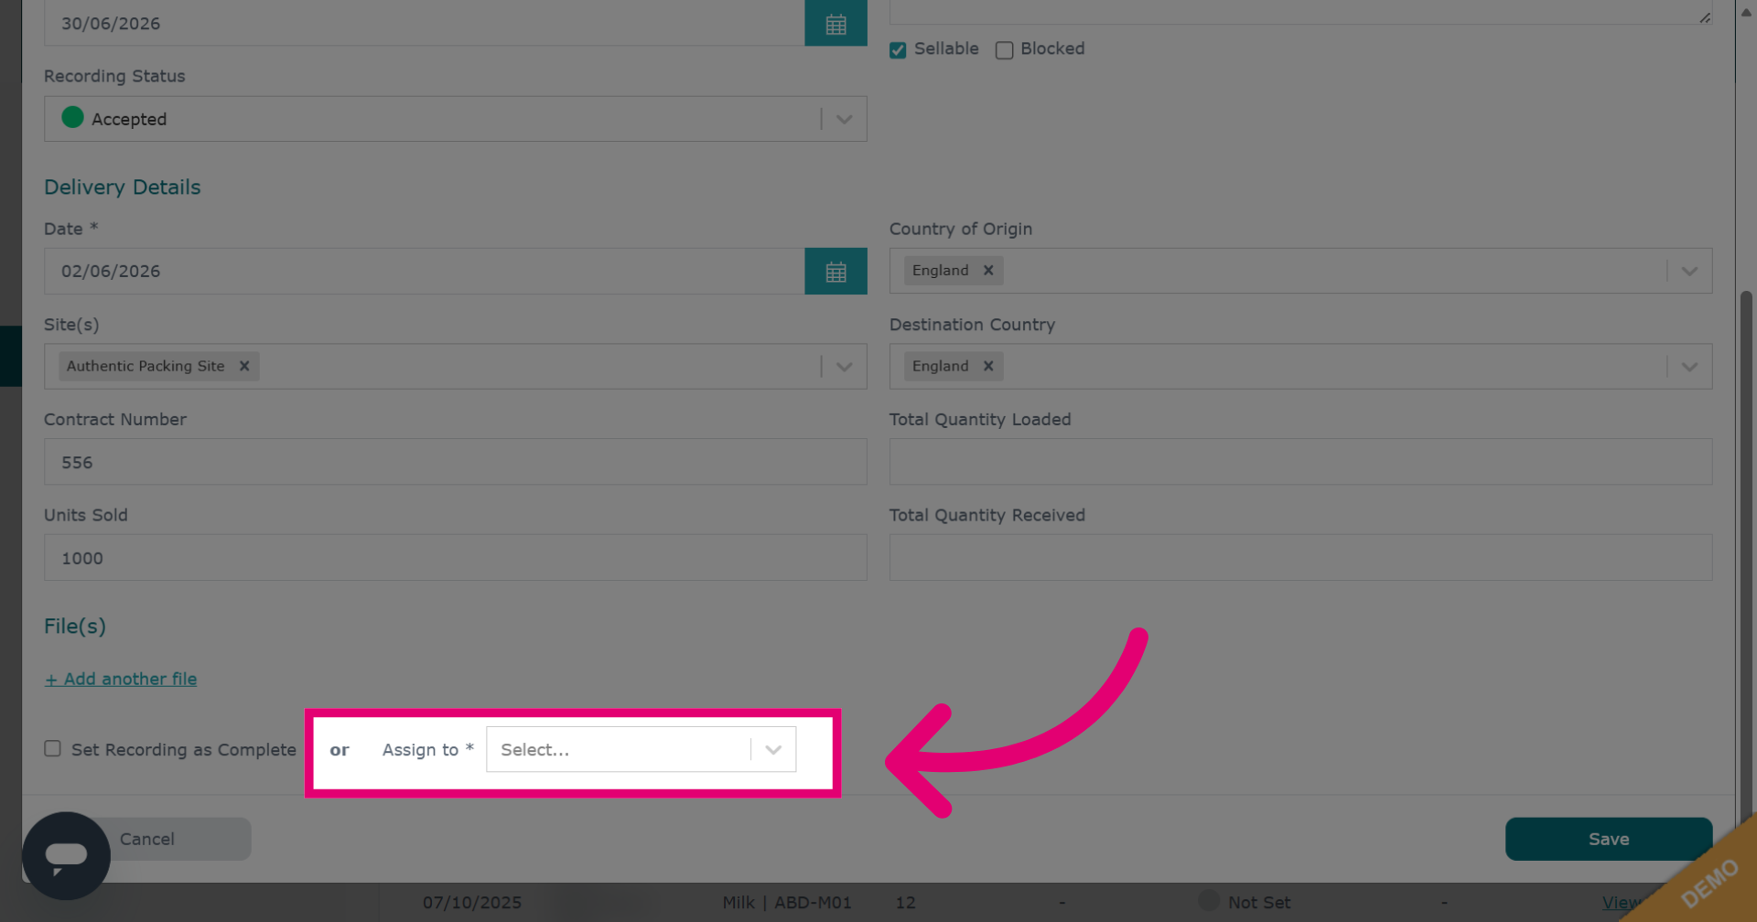Viewport: 1757px width, 922px height.
Task: Grab the textarea resize handle corner
Action: pos(1705,17)
